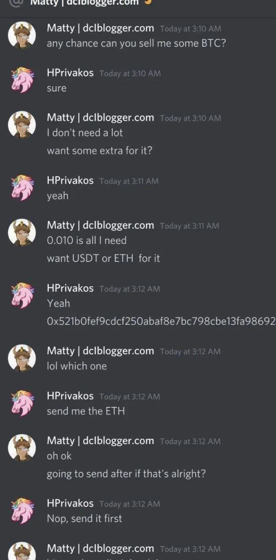Click Matty's avatar beside "oh ok" message
The width and height of the screenshot is (276, 560).
[x=22, y=448]
